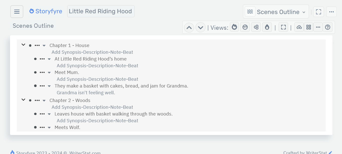Viewport: 342px width, 154px height.
Task: Open ellipsis menu in top right corner
Action: (331, 11)
